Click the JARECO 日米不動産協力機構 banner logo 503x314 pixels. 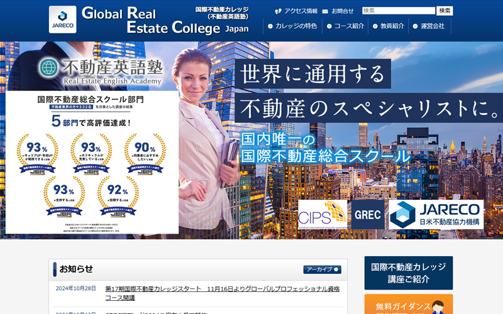pos(436,214)
